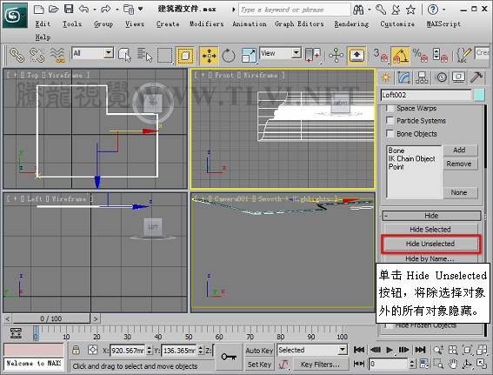This screenshot has height=375, width=493.
Task: Click the 3ds Max application logo button
Action: [15, 15]
